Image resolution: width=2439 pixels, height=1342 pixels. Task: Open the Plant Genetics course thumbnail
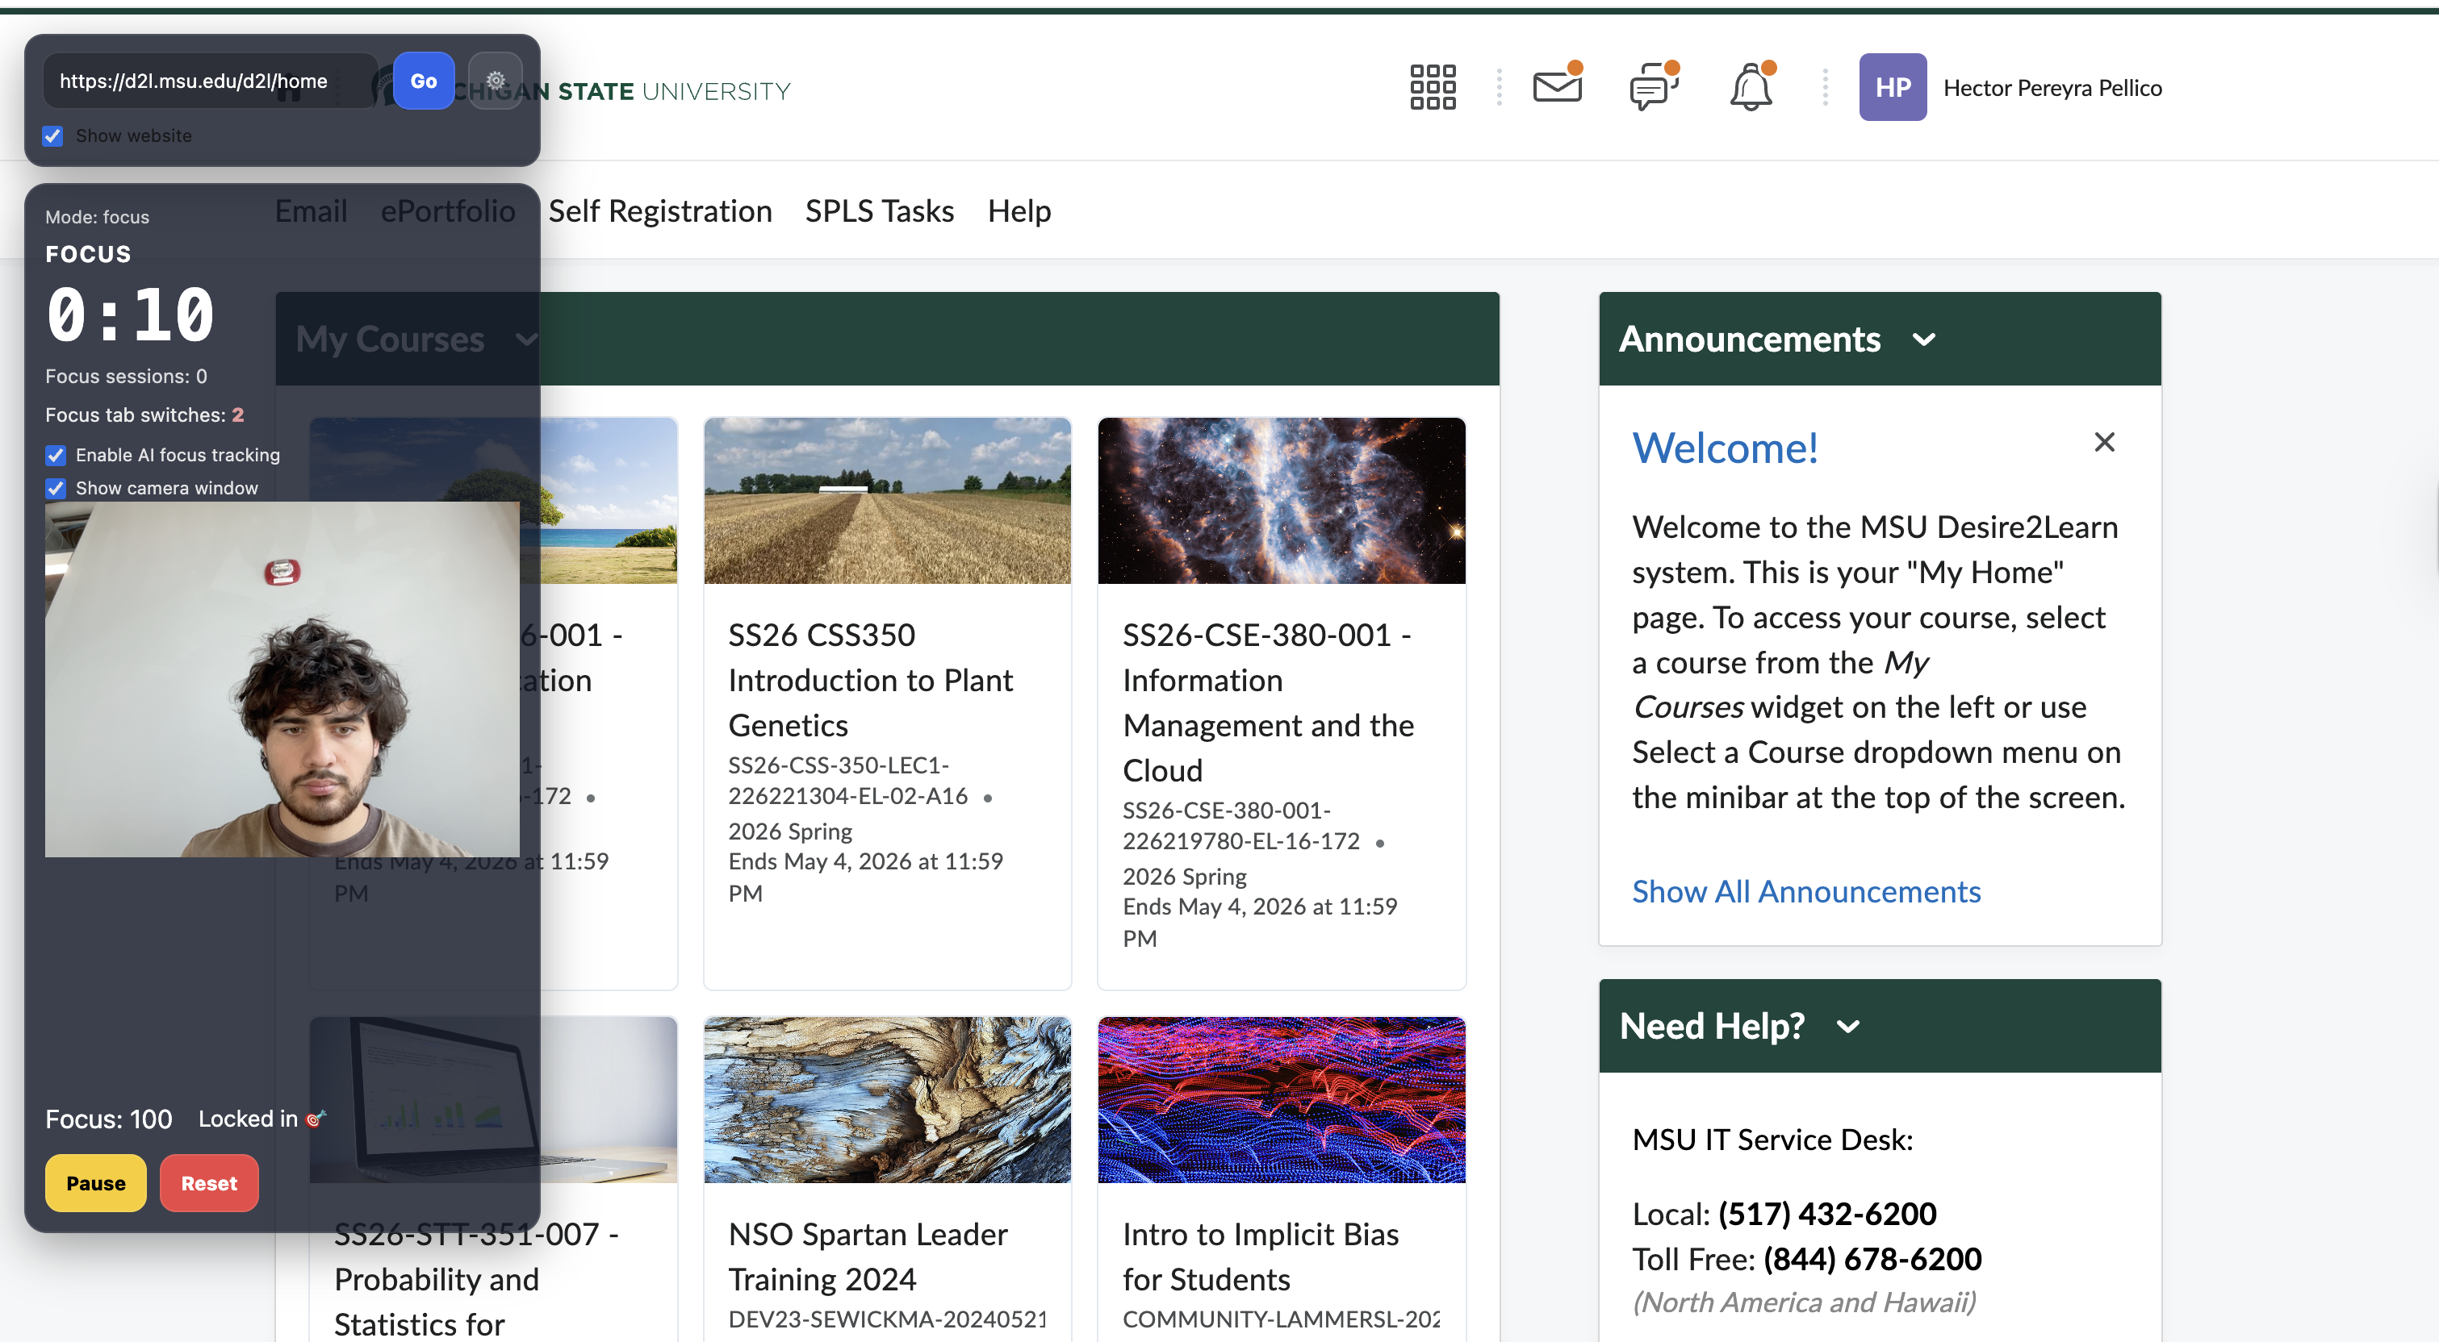click(x=887, y=501)
